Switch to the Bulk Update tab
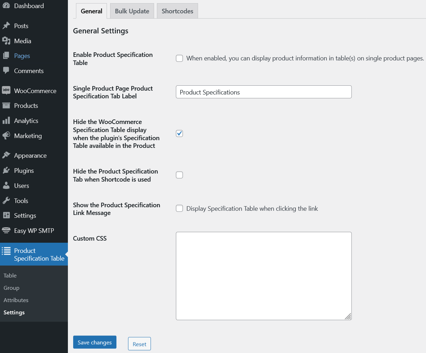Screen dimensions: 426x353 click(x=132, y=11)
